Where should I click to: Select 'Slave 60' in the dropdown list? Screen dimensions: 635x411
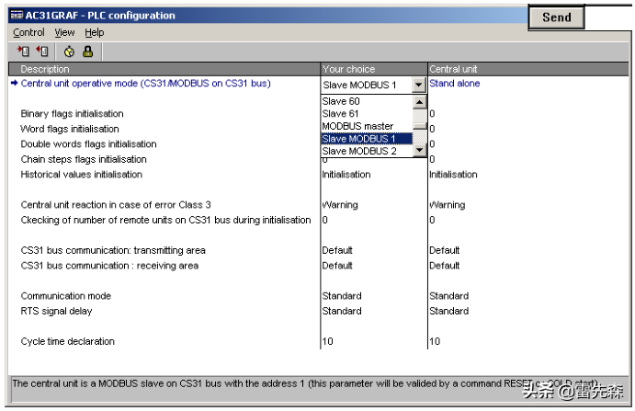pos(341,101)
